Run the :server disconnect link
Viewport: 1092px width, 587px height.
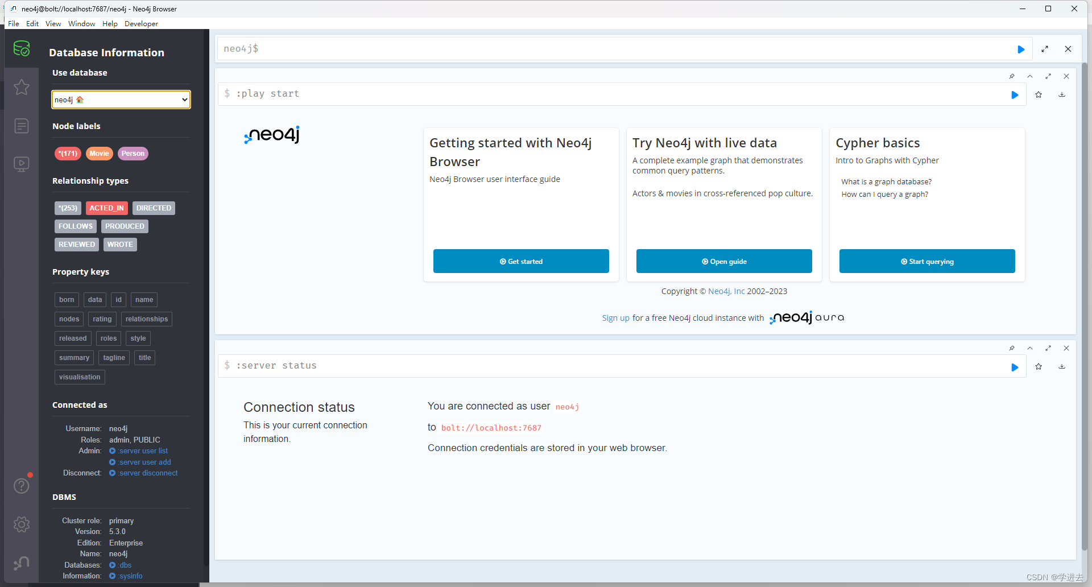[x=143, y=473]
